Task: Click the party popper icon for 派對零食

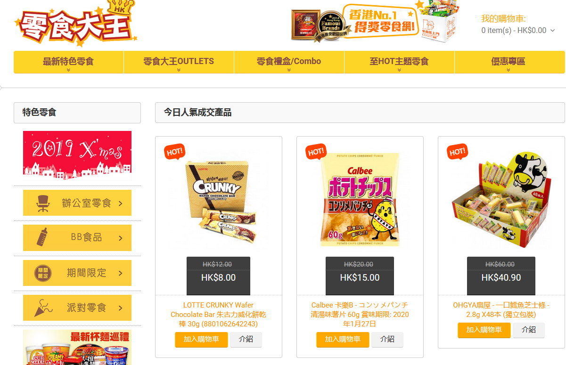Action: pos(43,308)
